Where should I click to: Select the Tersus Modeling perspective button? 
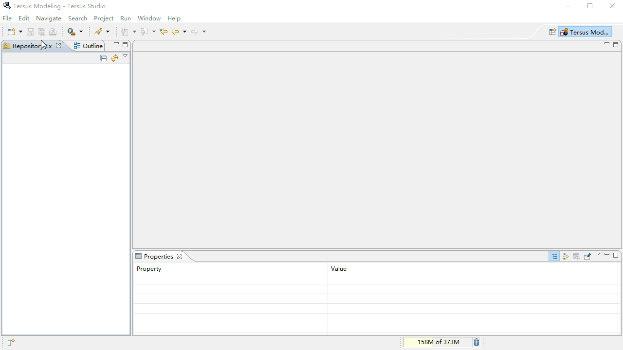point(585,32)
